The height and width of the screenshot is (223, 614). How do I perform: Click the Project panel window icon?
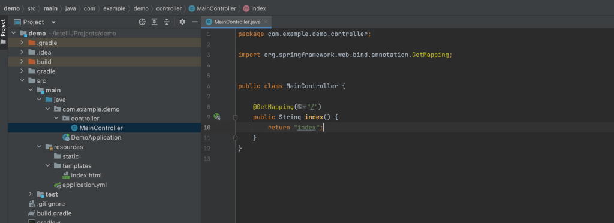pyautogui.click(x=17, y=22)
